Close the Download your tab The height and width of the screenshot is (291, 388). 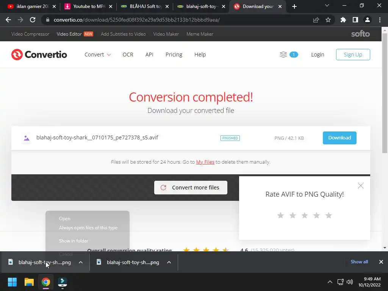280,6
